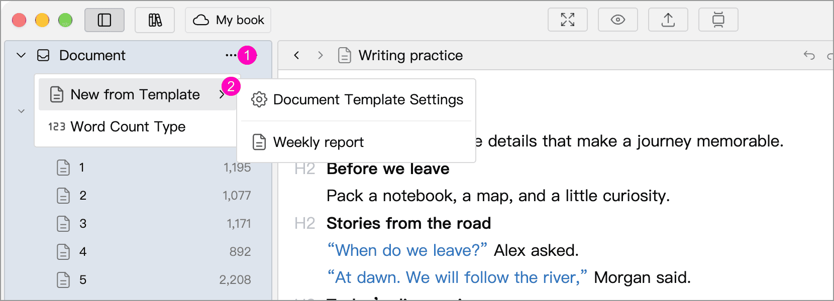This screenshot has width=834, height=301.
Task: Click the Writing practice document icon
Action: [x=345, y=55]
